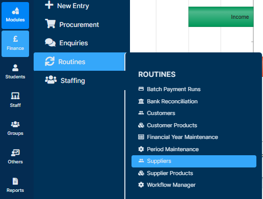The image size is (263, 199).
Task: Go to Bank Reconciliation
Action: pyautogui.click(x=172, y=101)
